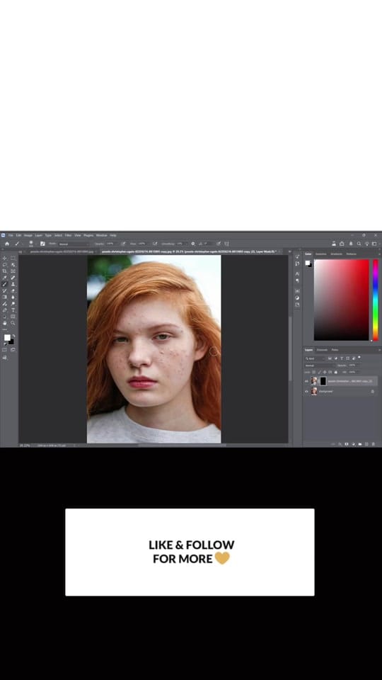Select the Eraser tool
The width and height of the screenshot is (382, 680).
(x=13, y=290)
